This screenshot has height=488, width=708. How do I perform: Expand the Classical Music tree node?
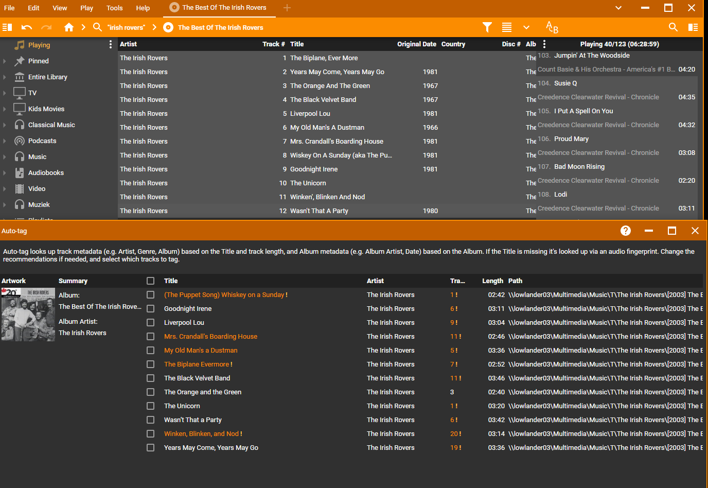pyautogui.click(x=5, y=125)
